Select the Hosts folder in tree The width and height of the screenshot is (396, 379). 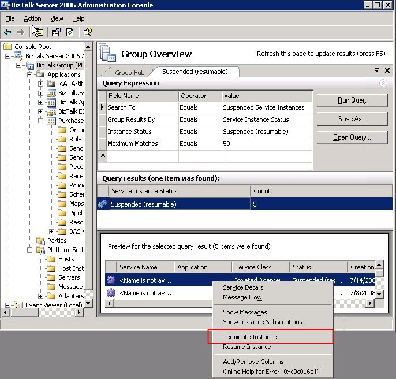pos(66,259)
